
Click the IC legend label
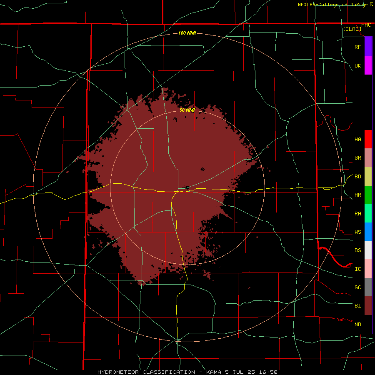357,269
